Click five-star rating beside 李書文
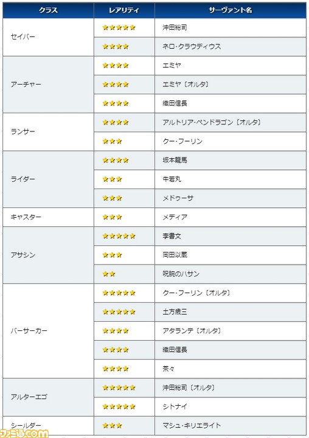 [119, 236]
